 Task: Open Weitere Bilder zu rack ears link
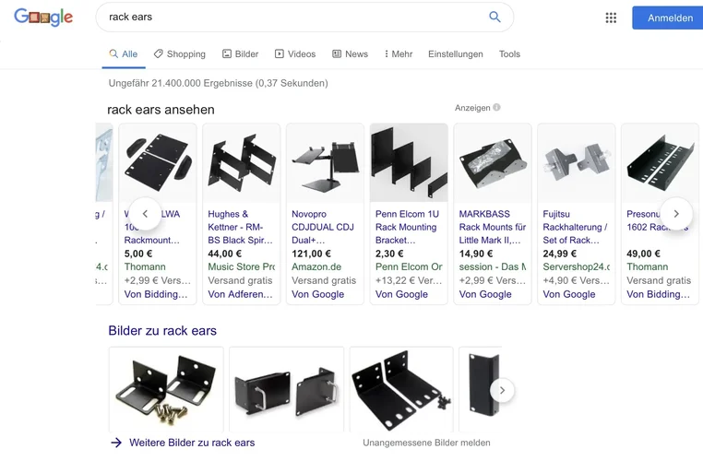click(x=192, y=443)
